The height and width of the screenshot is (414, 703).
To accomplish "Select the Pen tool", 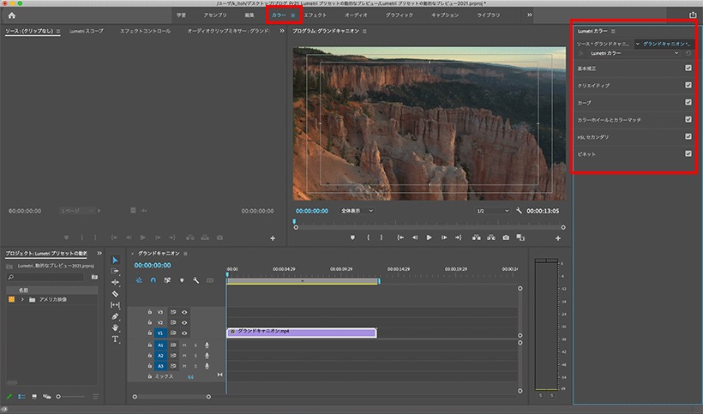I will point(115,316).
